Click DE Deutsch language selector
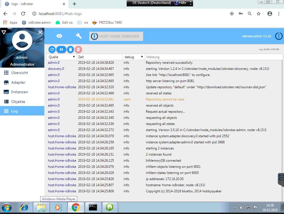Viewport: 284px width, 214px height. click(151, 3)
